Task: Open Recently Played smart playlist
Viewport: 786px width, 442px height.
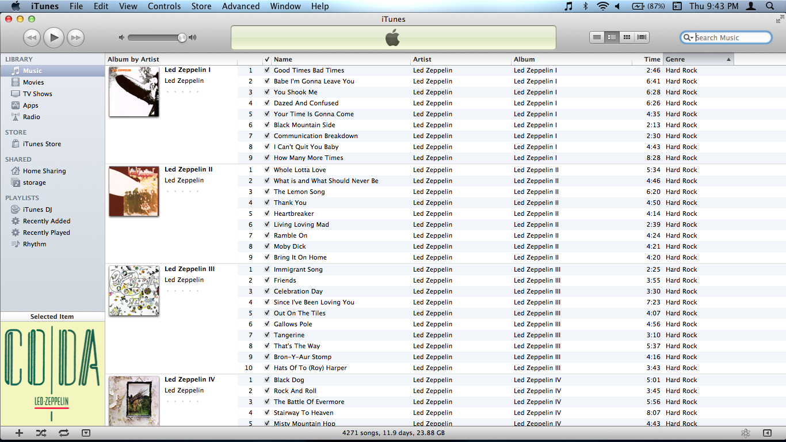Action: [52, 233]
